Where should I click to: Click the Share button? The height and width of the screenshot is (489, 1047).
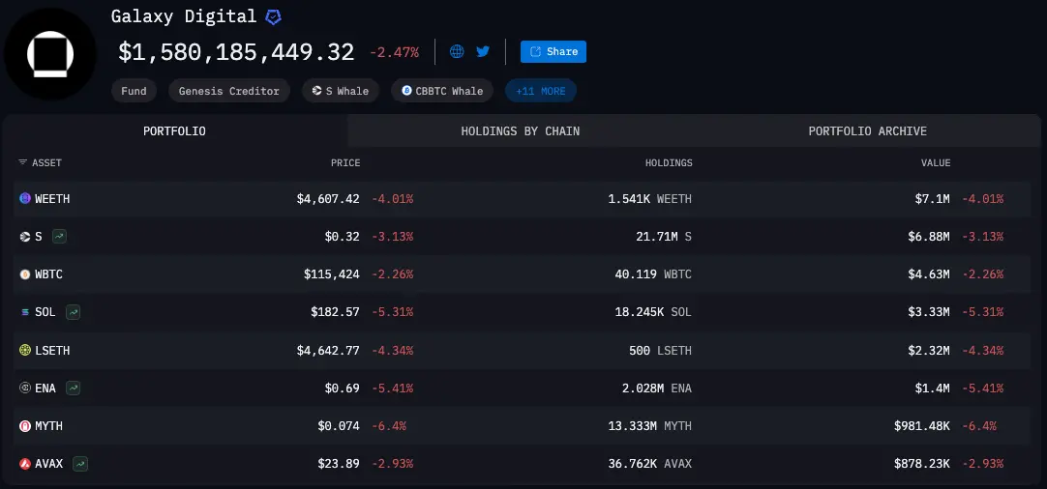click(553, 51)
